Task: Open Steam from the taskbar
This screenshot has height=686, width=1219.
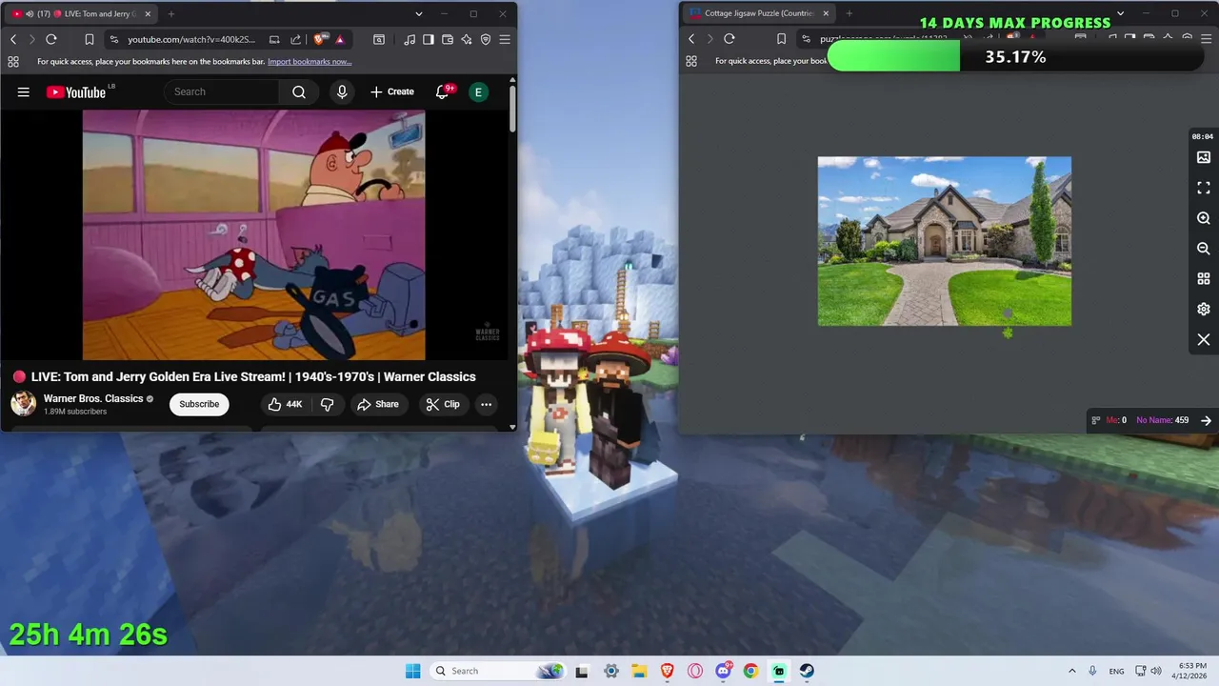Action: [807, 671]
